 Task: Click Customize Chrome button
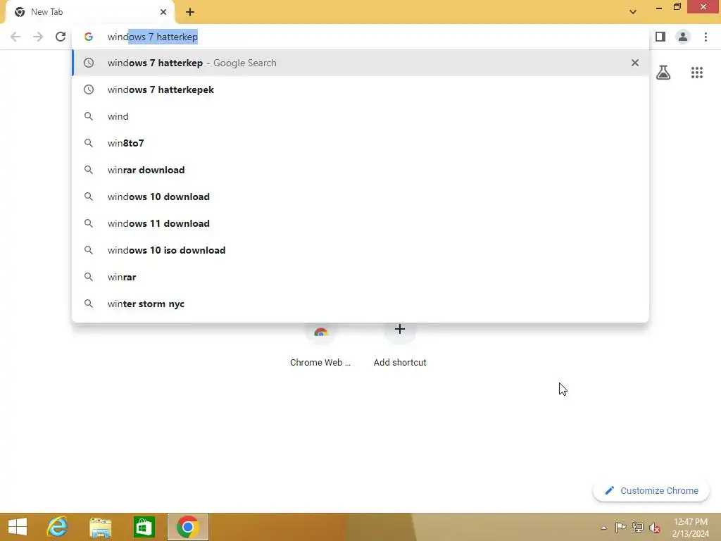click(651, 490)
